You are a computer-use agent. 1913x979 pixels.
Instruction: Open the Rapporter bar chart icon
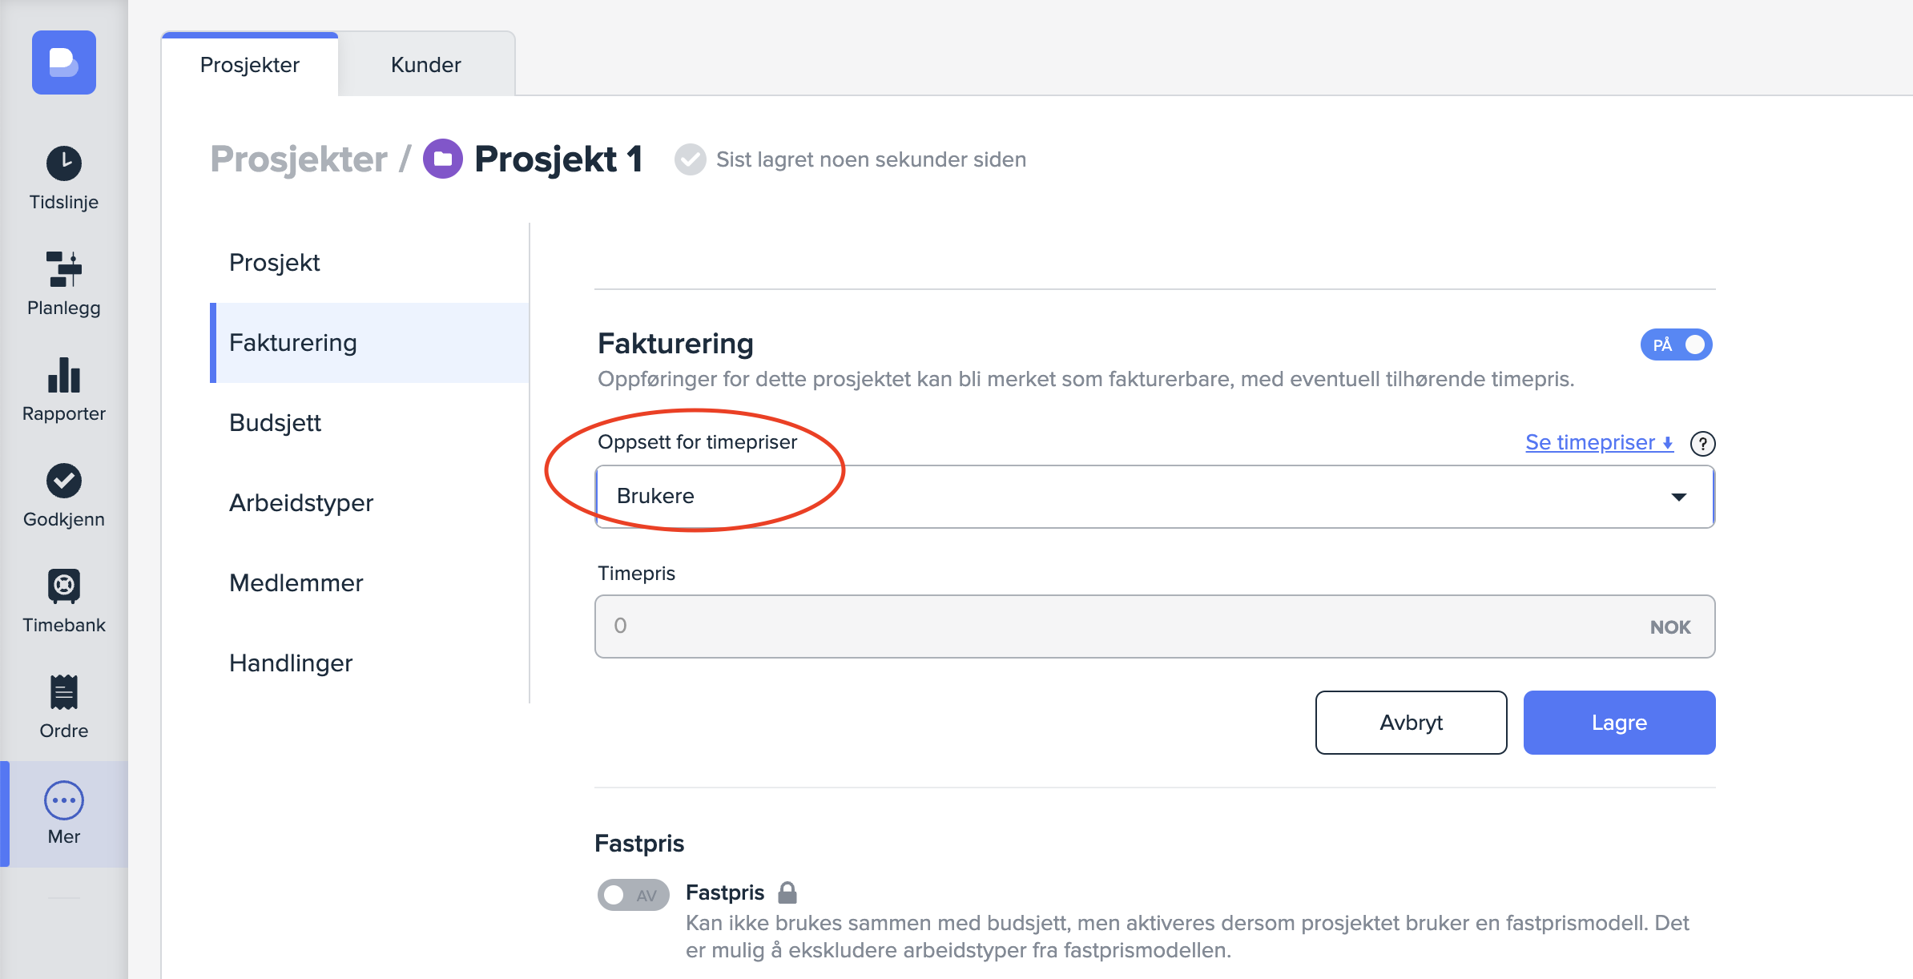[x=64, y=375]
